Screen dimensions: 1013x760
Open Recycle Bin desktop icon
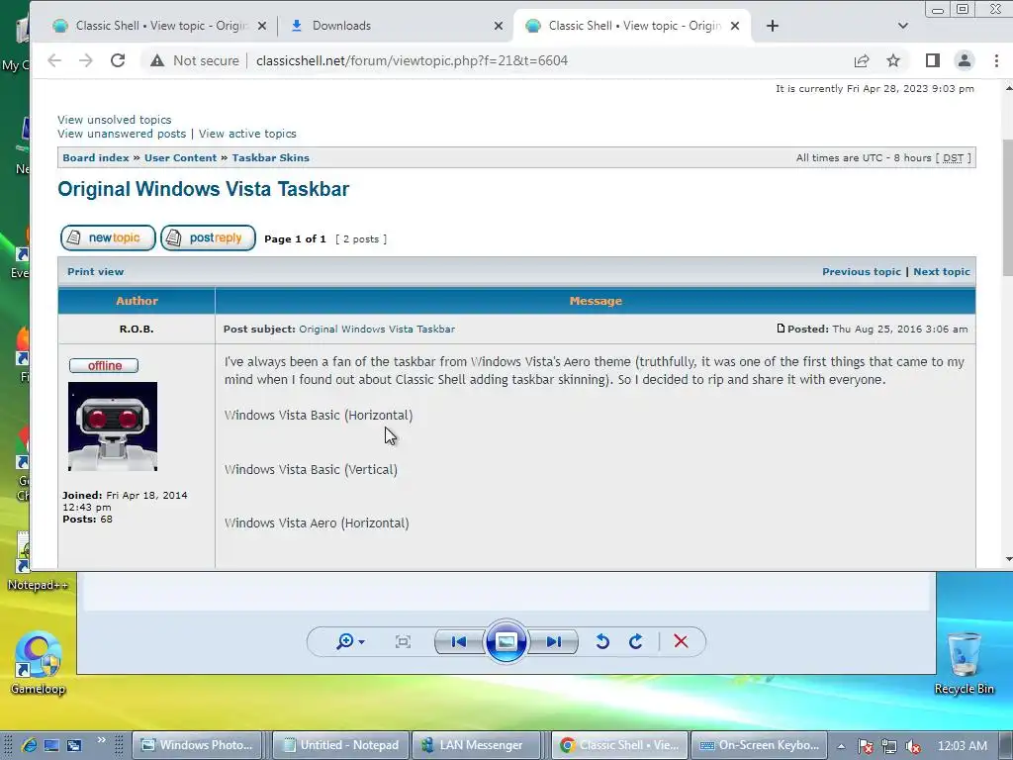click(x=964, y=663)
